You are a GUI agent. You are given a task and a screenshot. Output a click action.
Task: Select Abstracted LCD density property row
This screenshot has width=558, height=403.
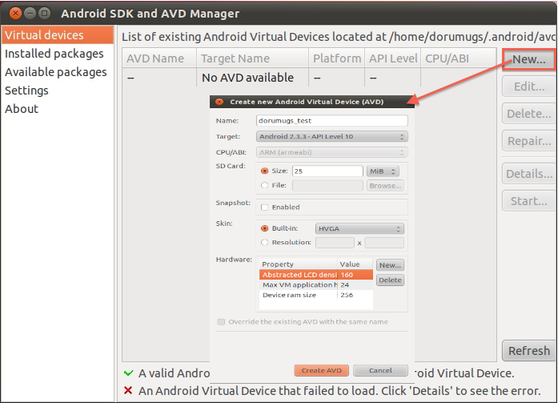click(x=316, y=275)
